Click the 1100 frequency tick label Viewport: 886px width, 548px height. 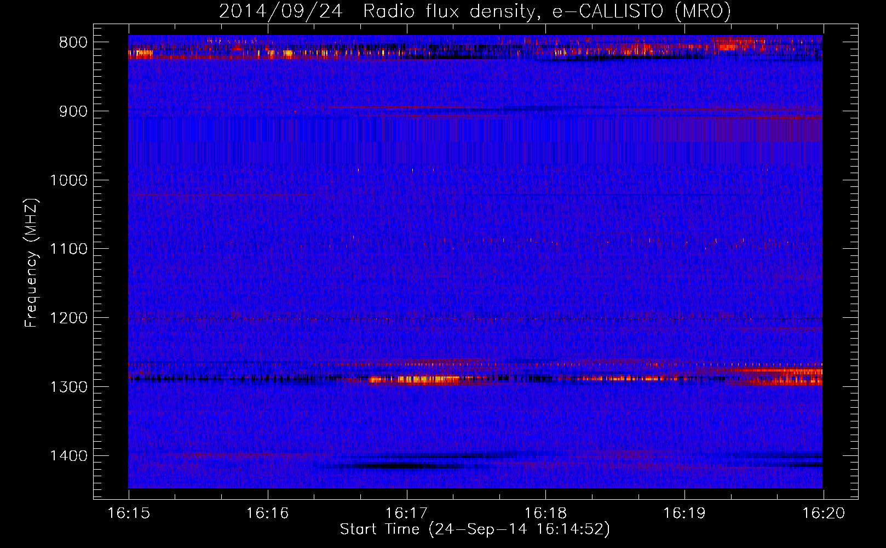pyautogui.click(x=68, y=249)
